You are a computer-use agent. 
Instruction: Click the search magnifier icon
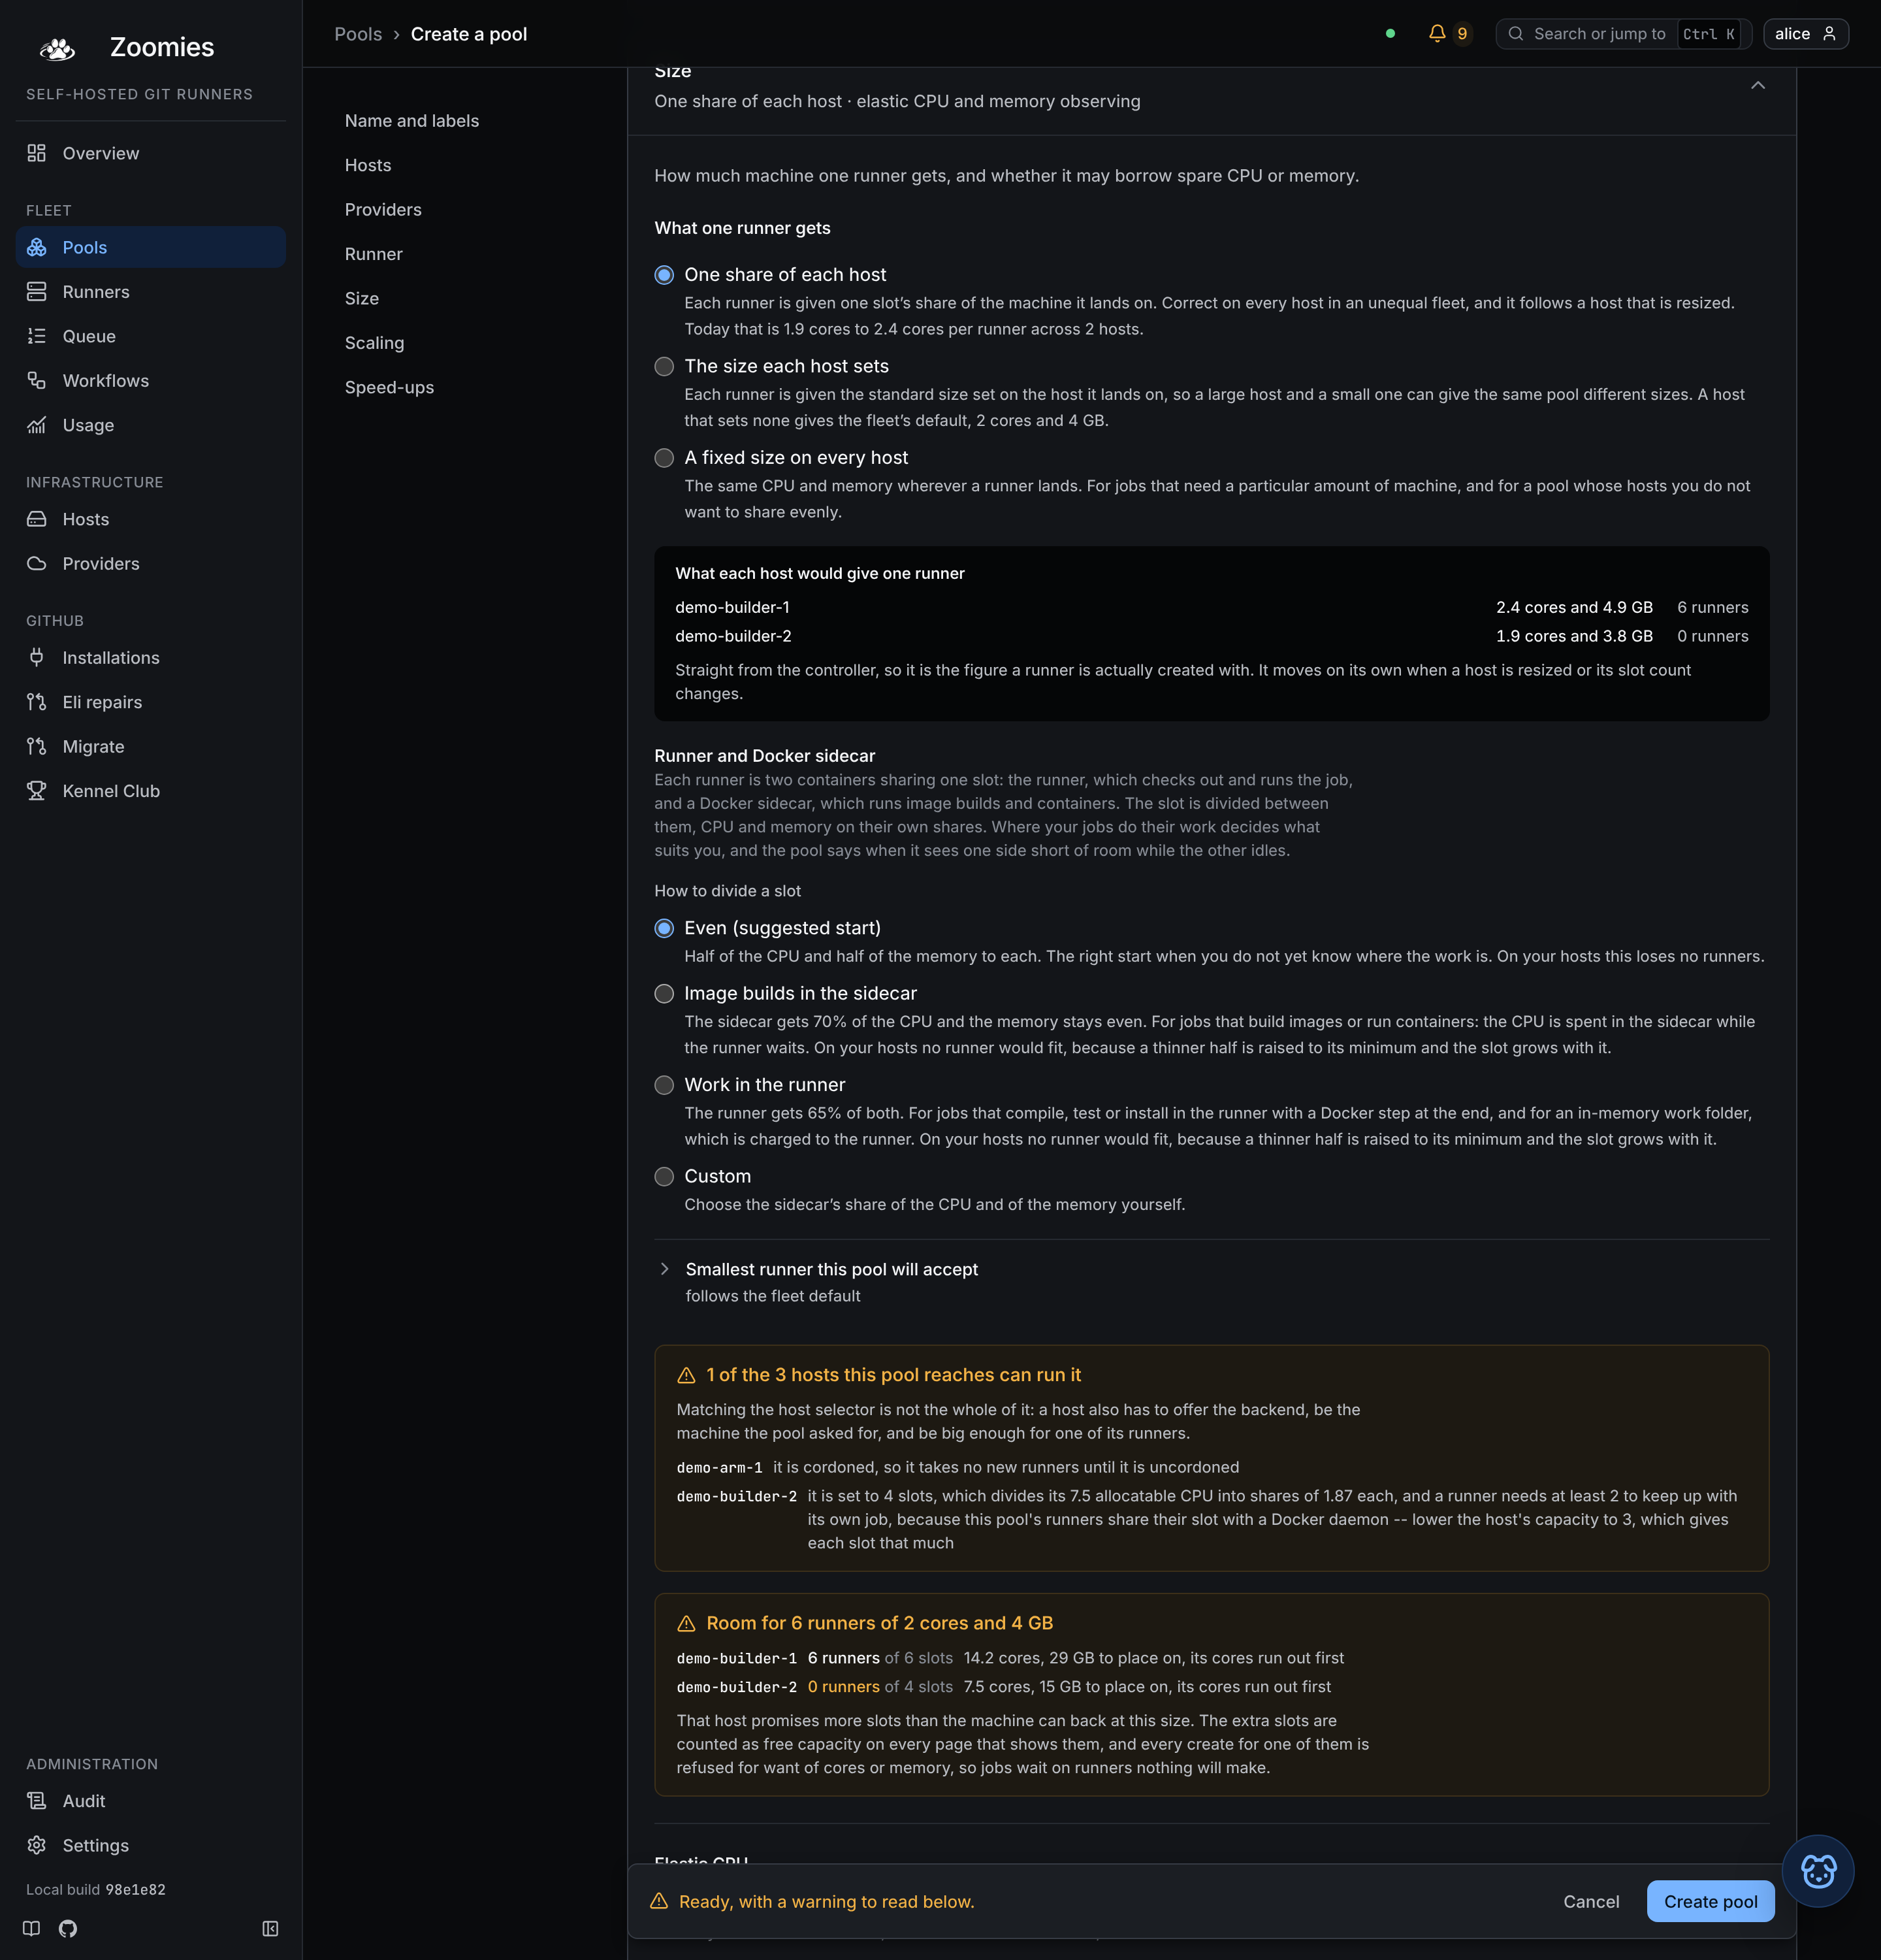click(1516, 34)
